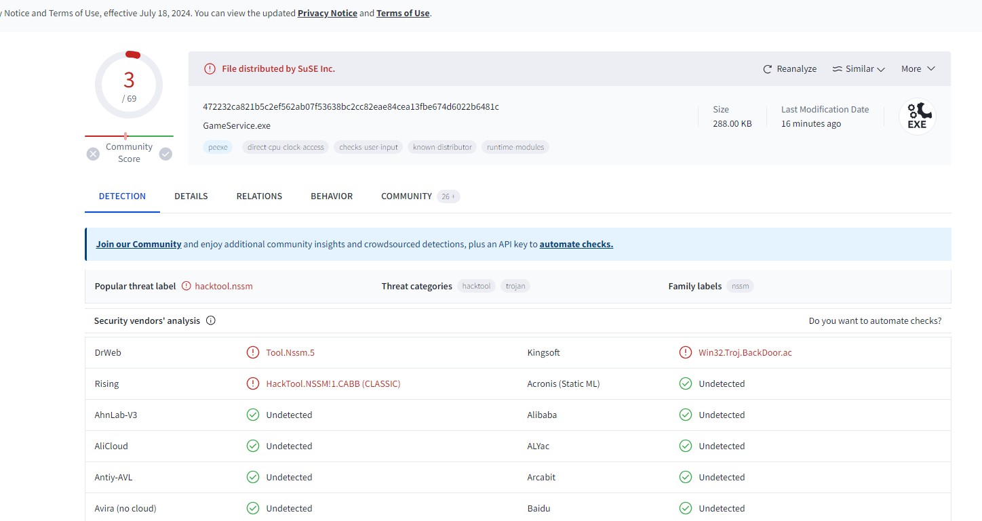982x521 pixels.
Task: Click the Kingsoft vendor name
Action: (x=544, y=353)
